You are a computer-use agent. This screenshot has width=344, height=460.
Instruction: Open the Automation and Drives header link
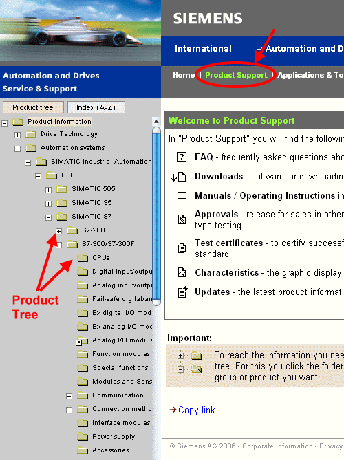click(304, 48)
